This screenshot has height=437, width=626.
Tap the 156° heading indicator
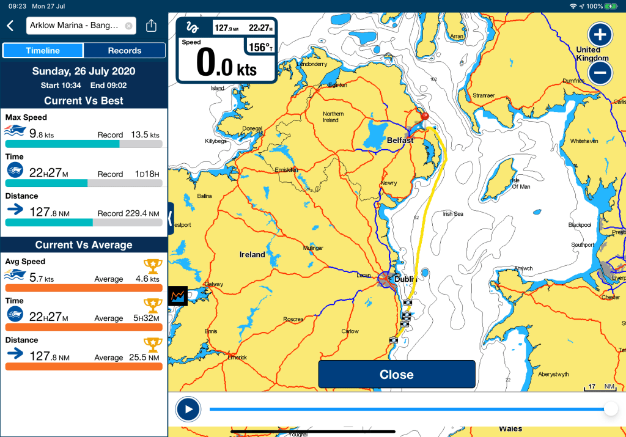[x=260, y=47]
